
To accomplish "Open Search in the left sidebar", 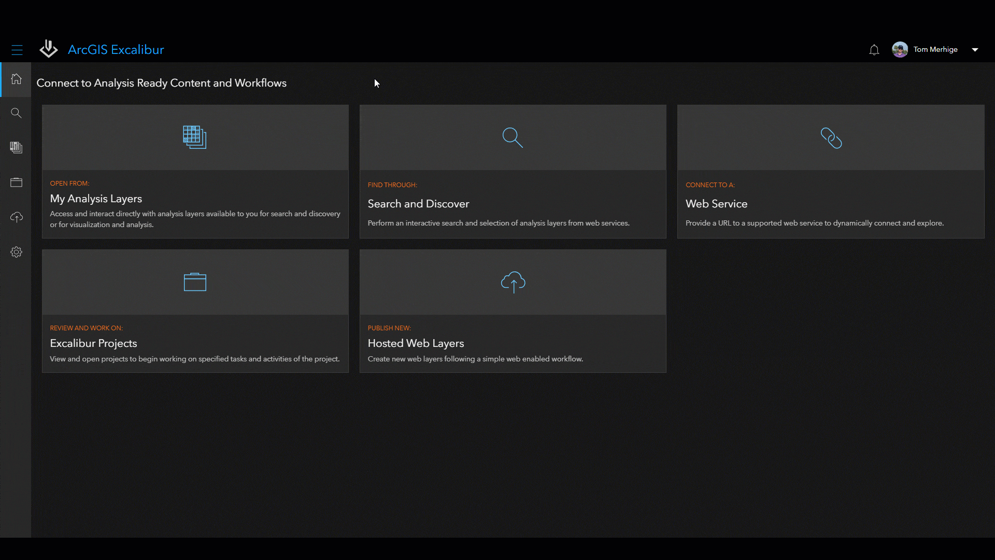I will (x=16, y=113).
